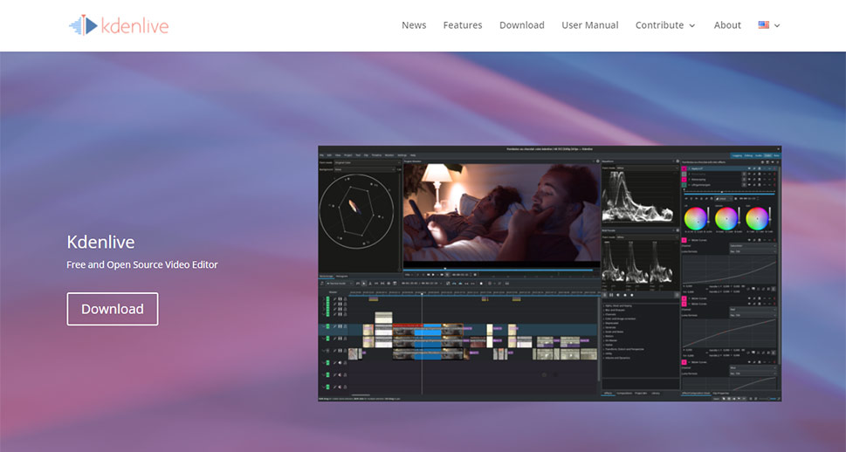Open the User Manual menu item
The width and height of the screenshot is (846, 452).
(x=589, y=25)
